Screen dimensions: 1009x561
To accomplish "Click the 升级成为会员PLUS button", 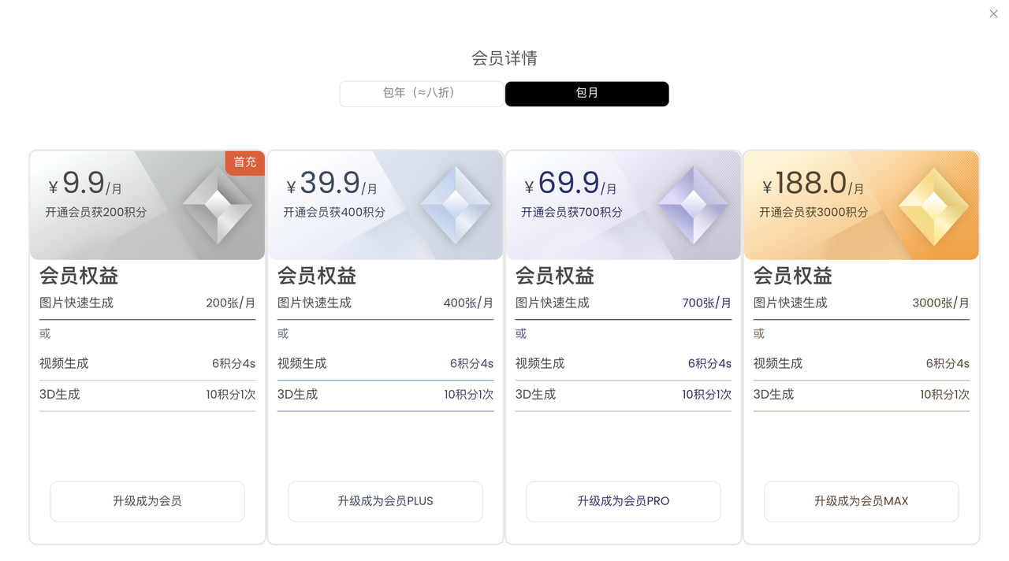I will (385, 501).
